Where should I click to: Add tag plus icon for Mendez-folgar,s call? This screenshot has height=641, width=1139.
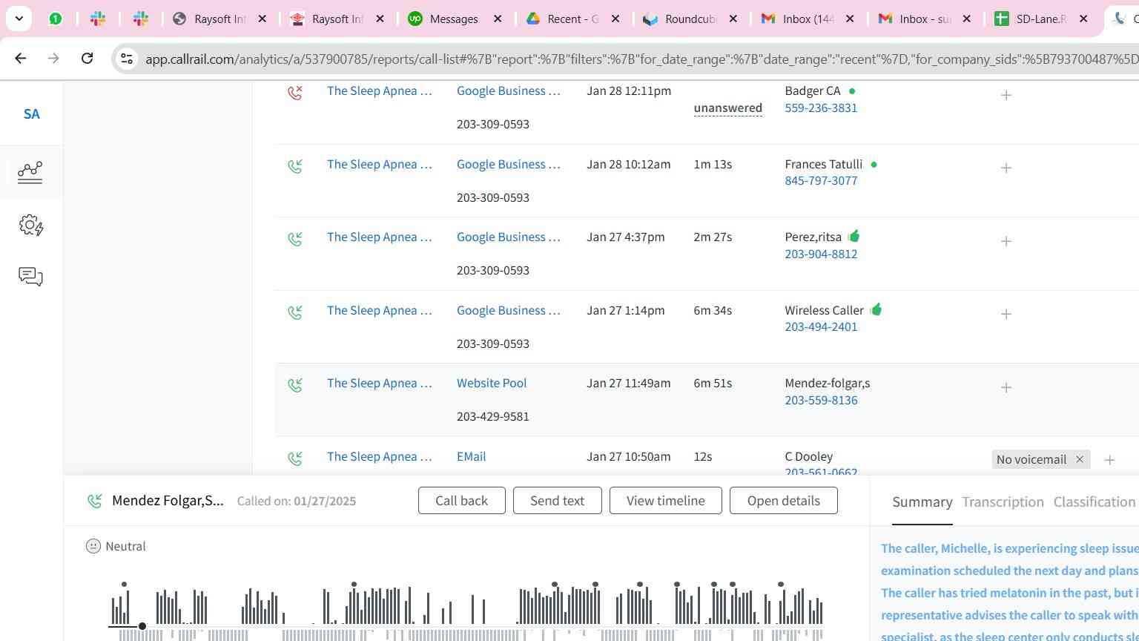(x=1006, y=387)
